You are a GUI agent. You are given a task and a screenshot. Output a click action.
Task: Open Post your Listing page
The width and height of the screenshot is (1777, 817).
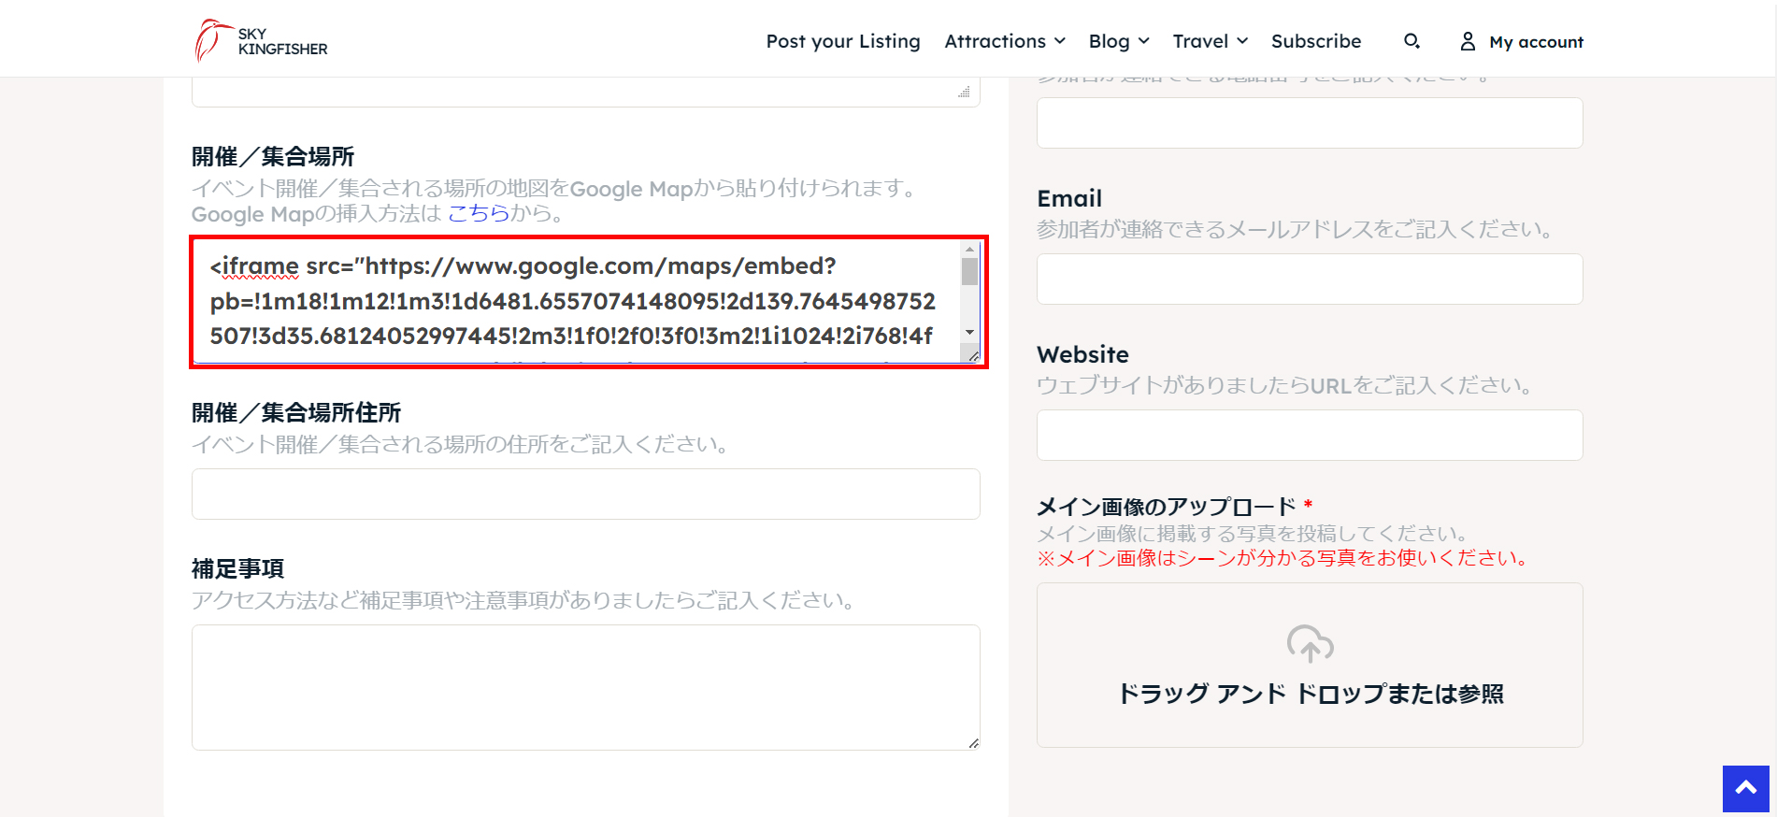tap(843, 41)
